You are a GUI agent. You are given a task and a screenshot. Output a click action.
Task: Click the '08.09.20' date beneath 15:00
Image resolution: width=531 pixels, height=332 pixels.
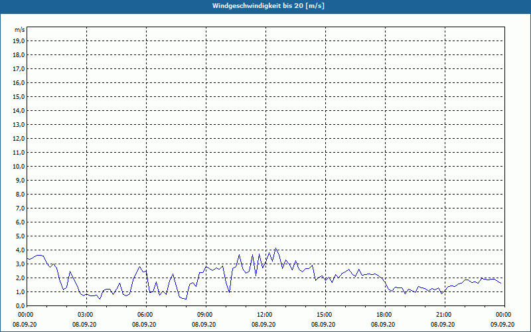pyautogui.click(x=323, y=325)
